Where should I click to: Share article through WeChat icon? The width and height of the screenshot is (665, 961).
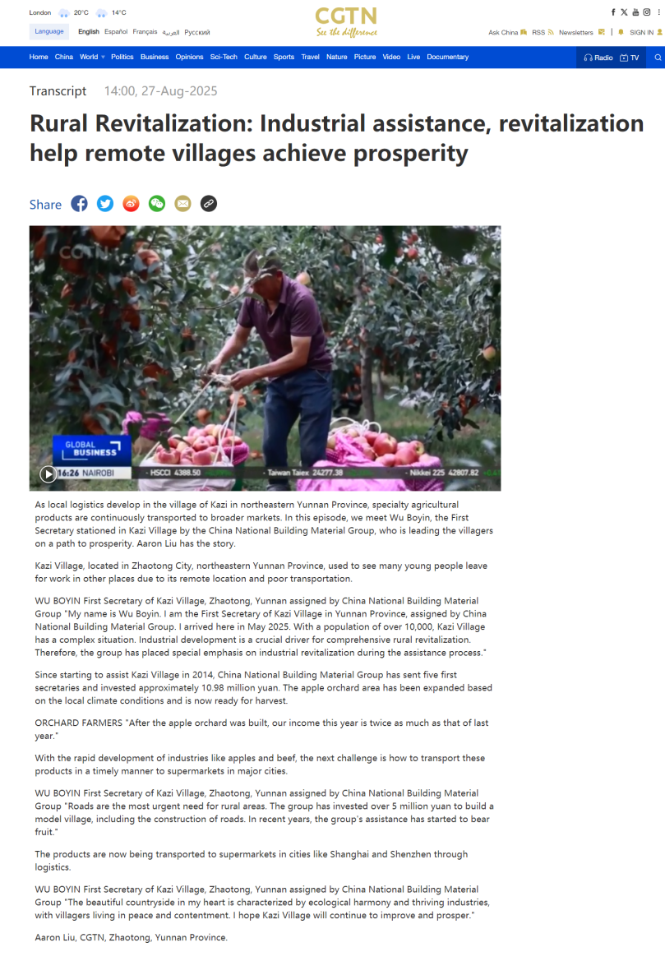pos(157,204)
